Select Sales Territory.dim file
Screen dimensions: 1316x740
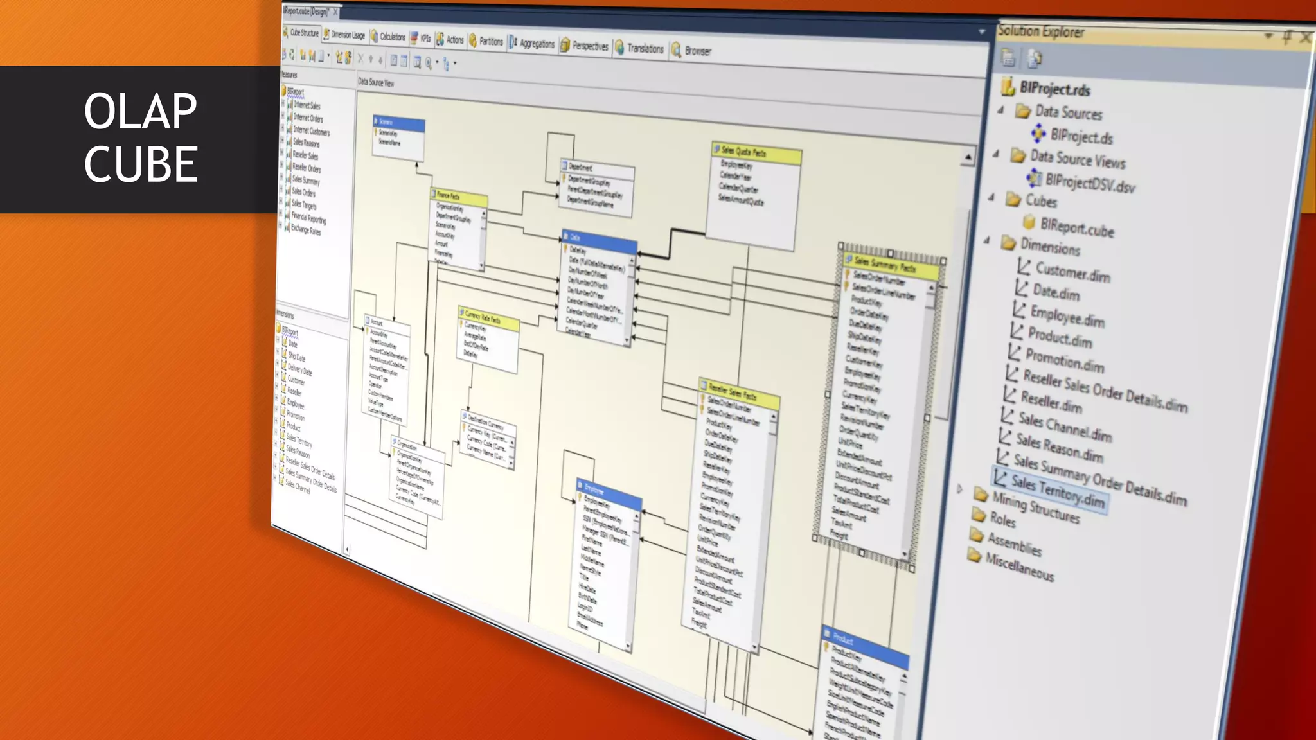[x=1057, y=491]
